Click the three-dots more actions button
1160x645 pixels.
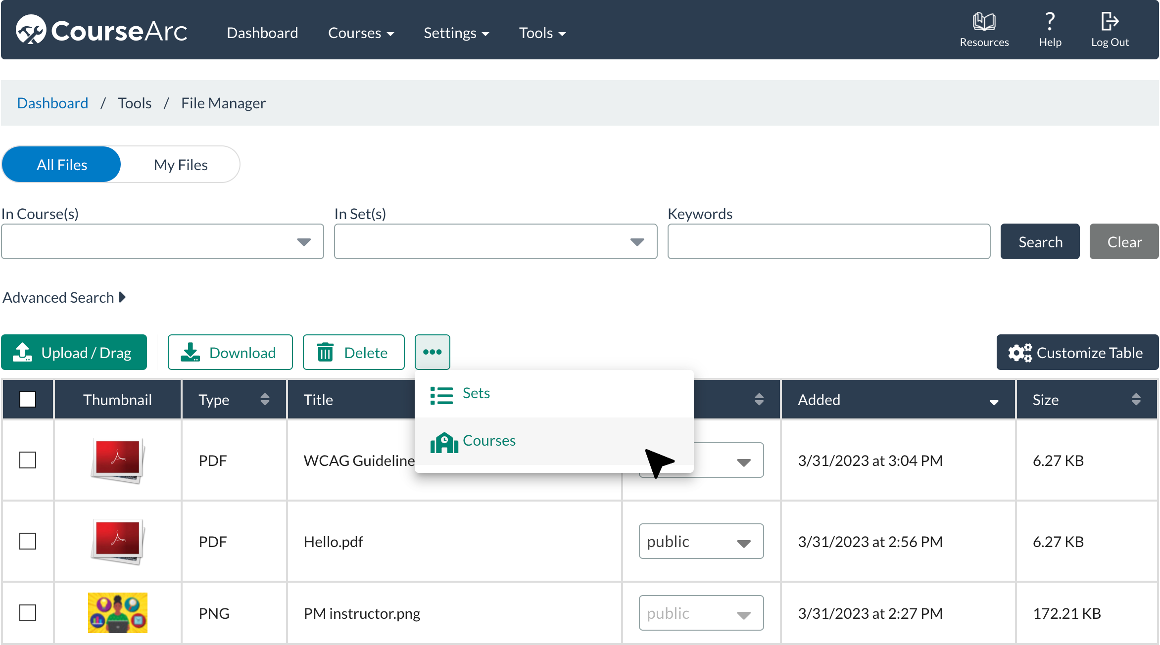tap(432, 352)
